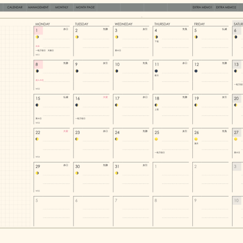Click the WEDNEDAY column header
Image resolution: width=243 pixels, height=243 pixels.
124,24
